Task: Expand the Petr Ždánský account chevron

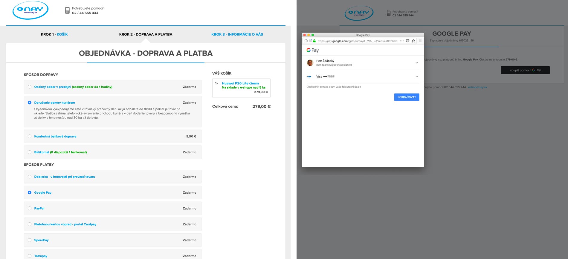Action: coord(417,63)
